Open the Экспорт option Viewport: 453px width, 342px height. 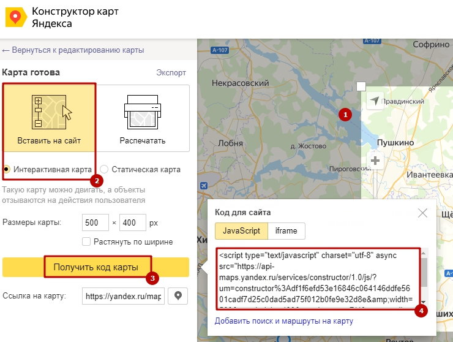(171, 72)
